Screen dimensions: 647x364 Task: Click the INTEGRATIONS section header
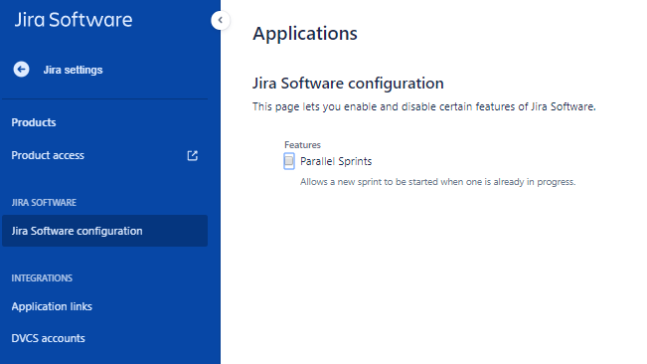(x=42, y=278)
